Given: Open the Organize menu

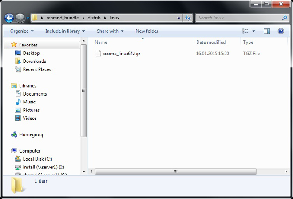Looking at the screenshot, I should (x=22, y=31).
